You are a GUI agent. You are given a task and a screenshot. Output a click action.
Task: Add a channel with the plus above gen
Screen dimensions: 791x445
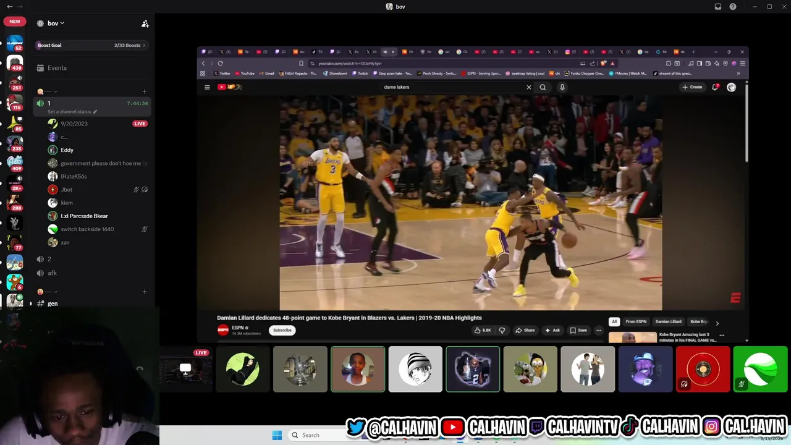[x=145, y=292]
